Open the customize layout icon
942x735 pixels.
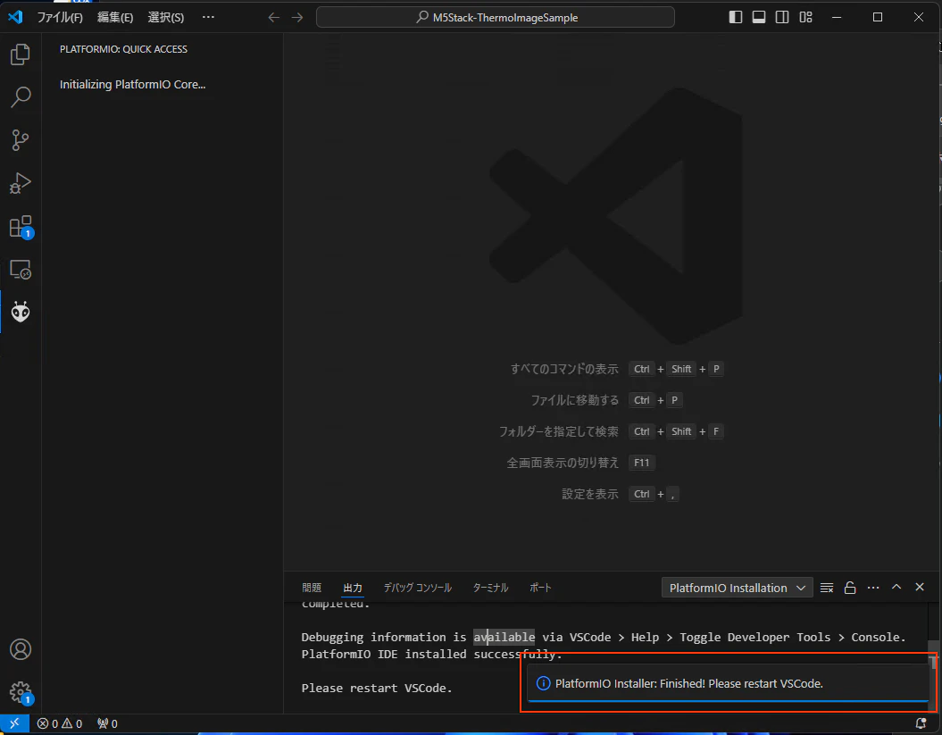pos(805,17)
